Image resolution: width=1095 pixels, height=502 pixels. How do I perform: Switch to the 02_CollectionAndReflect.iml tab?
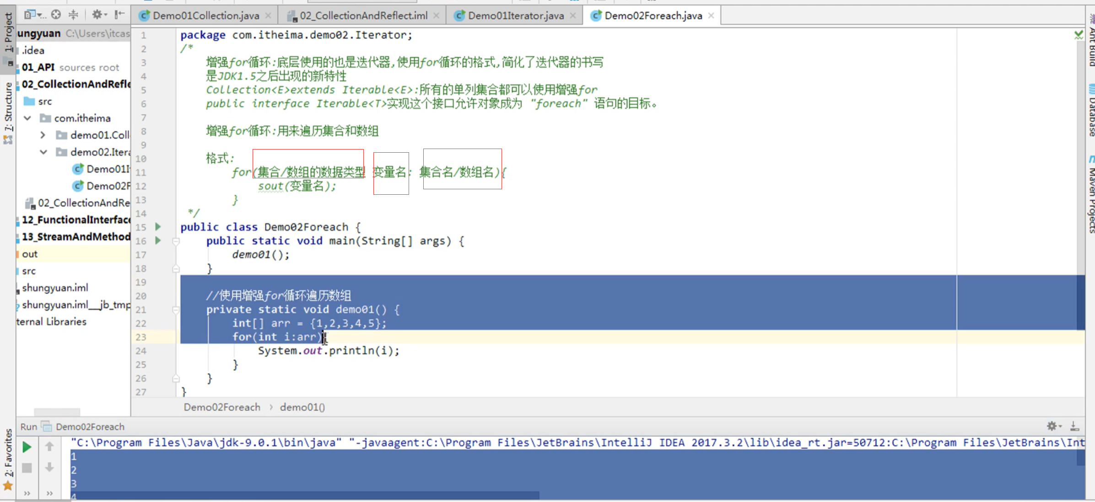363,16
